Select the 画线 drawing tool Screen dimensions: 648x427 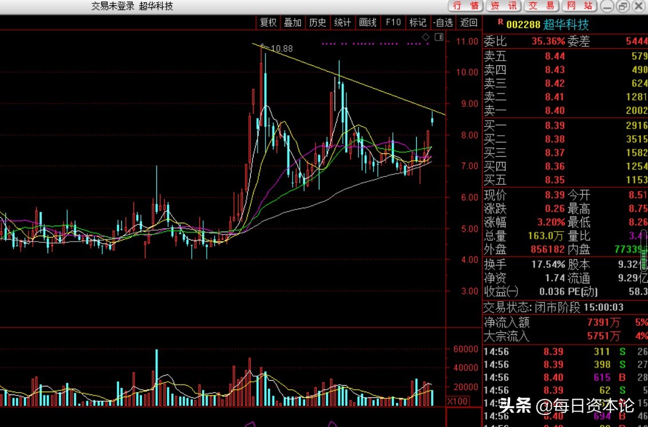[367, 23]
